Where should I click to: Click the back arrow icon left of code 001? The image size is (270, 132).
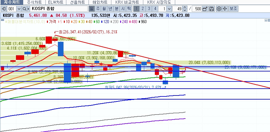point(4,9)
